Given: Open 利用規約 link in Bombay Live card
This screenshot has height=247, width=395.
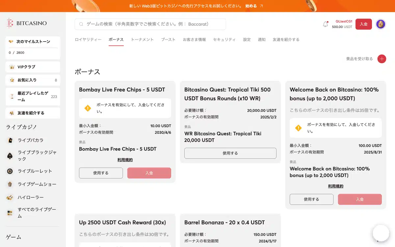Looking at the screenshot, I should pos(125,160).
